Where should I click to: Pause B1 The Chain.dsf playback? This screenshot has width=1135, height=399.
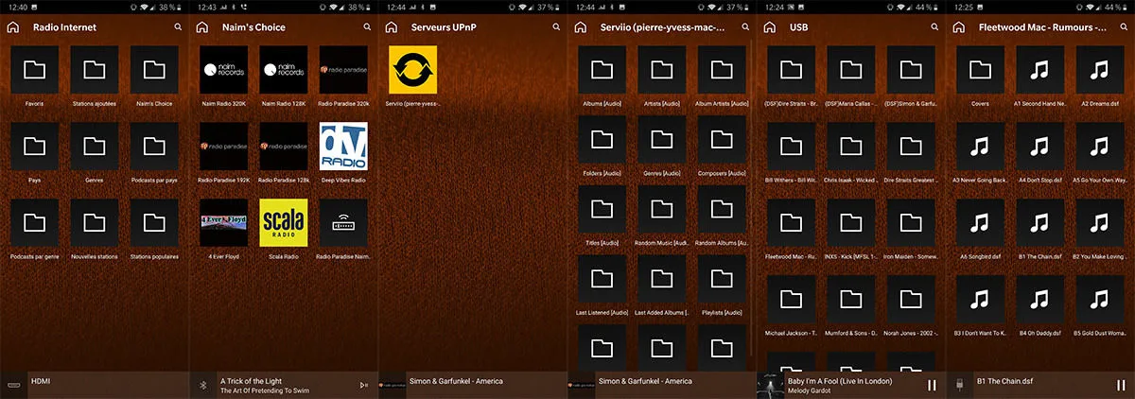[x=1121, y=385]
